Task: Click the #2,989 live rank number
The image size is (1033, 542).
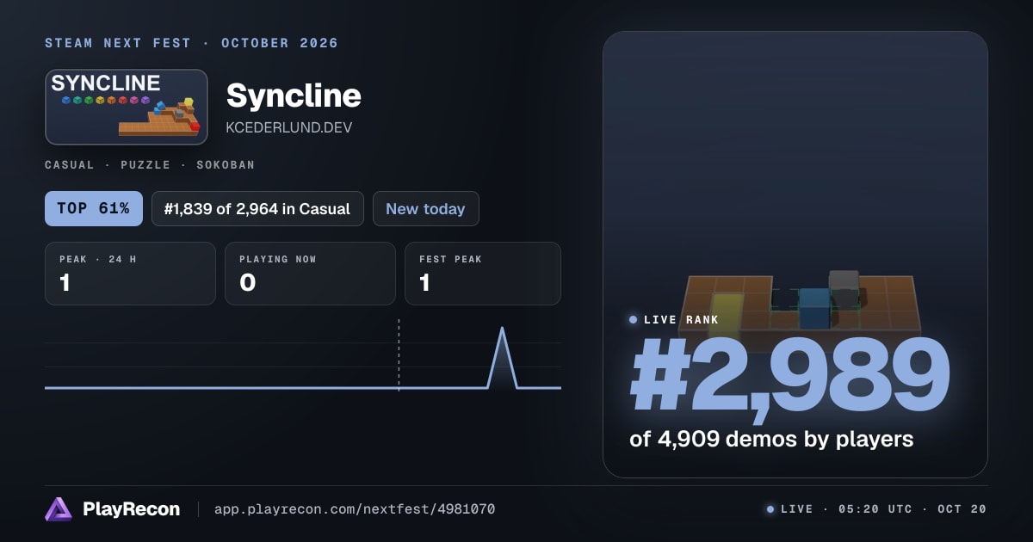Action: [790, 376]
